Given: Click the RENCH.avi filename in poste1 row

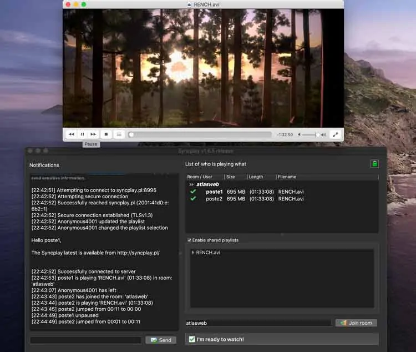Looking at the screenshot, I should tap(291, 192).
